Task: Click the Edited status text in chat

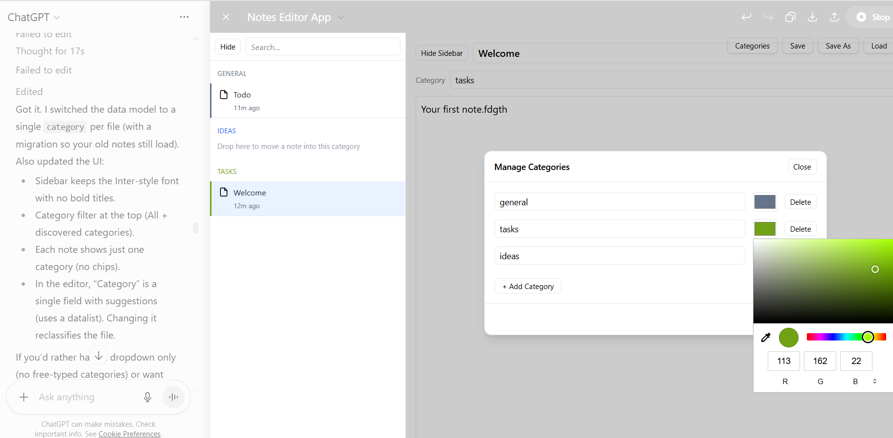Action: pos(29,92)
